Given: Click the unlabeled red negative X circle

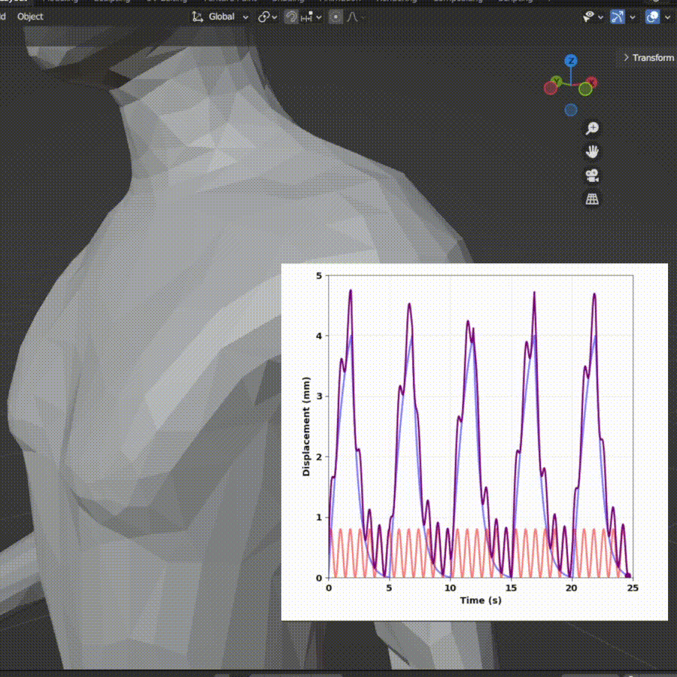Looking at the screenshot, I should coord(550,88).
